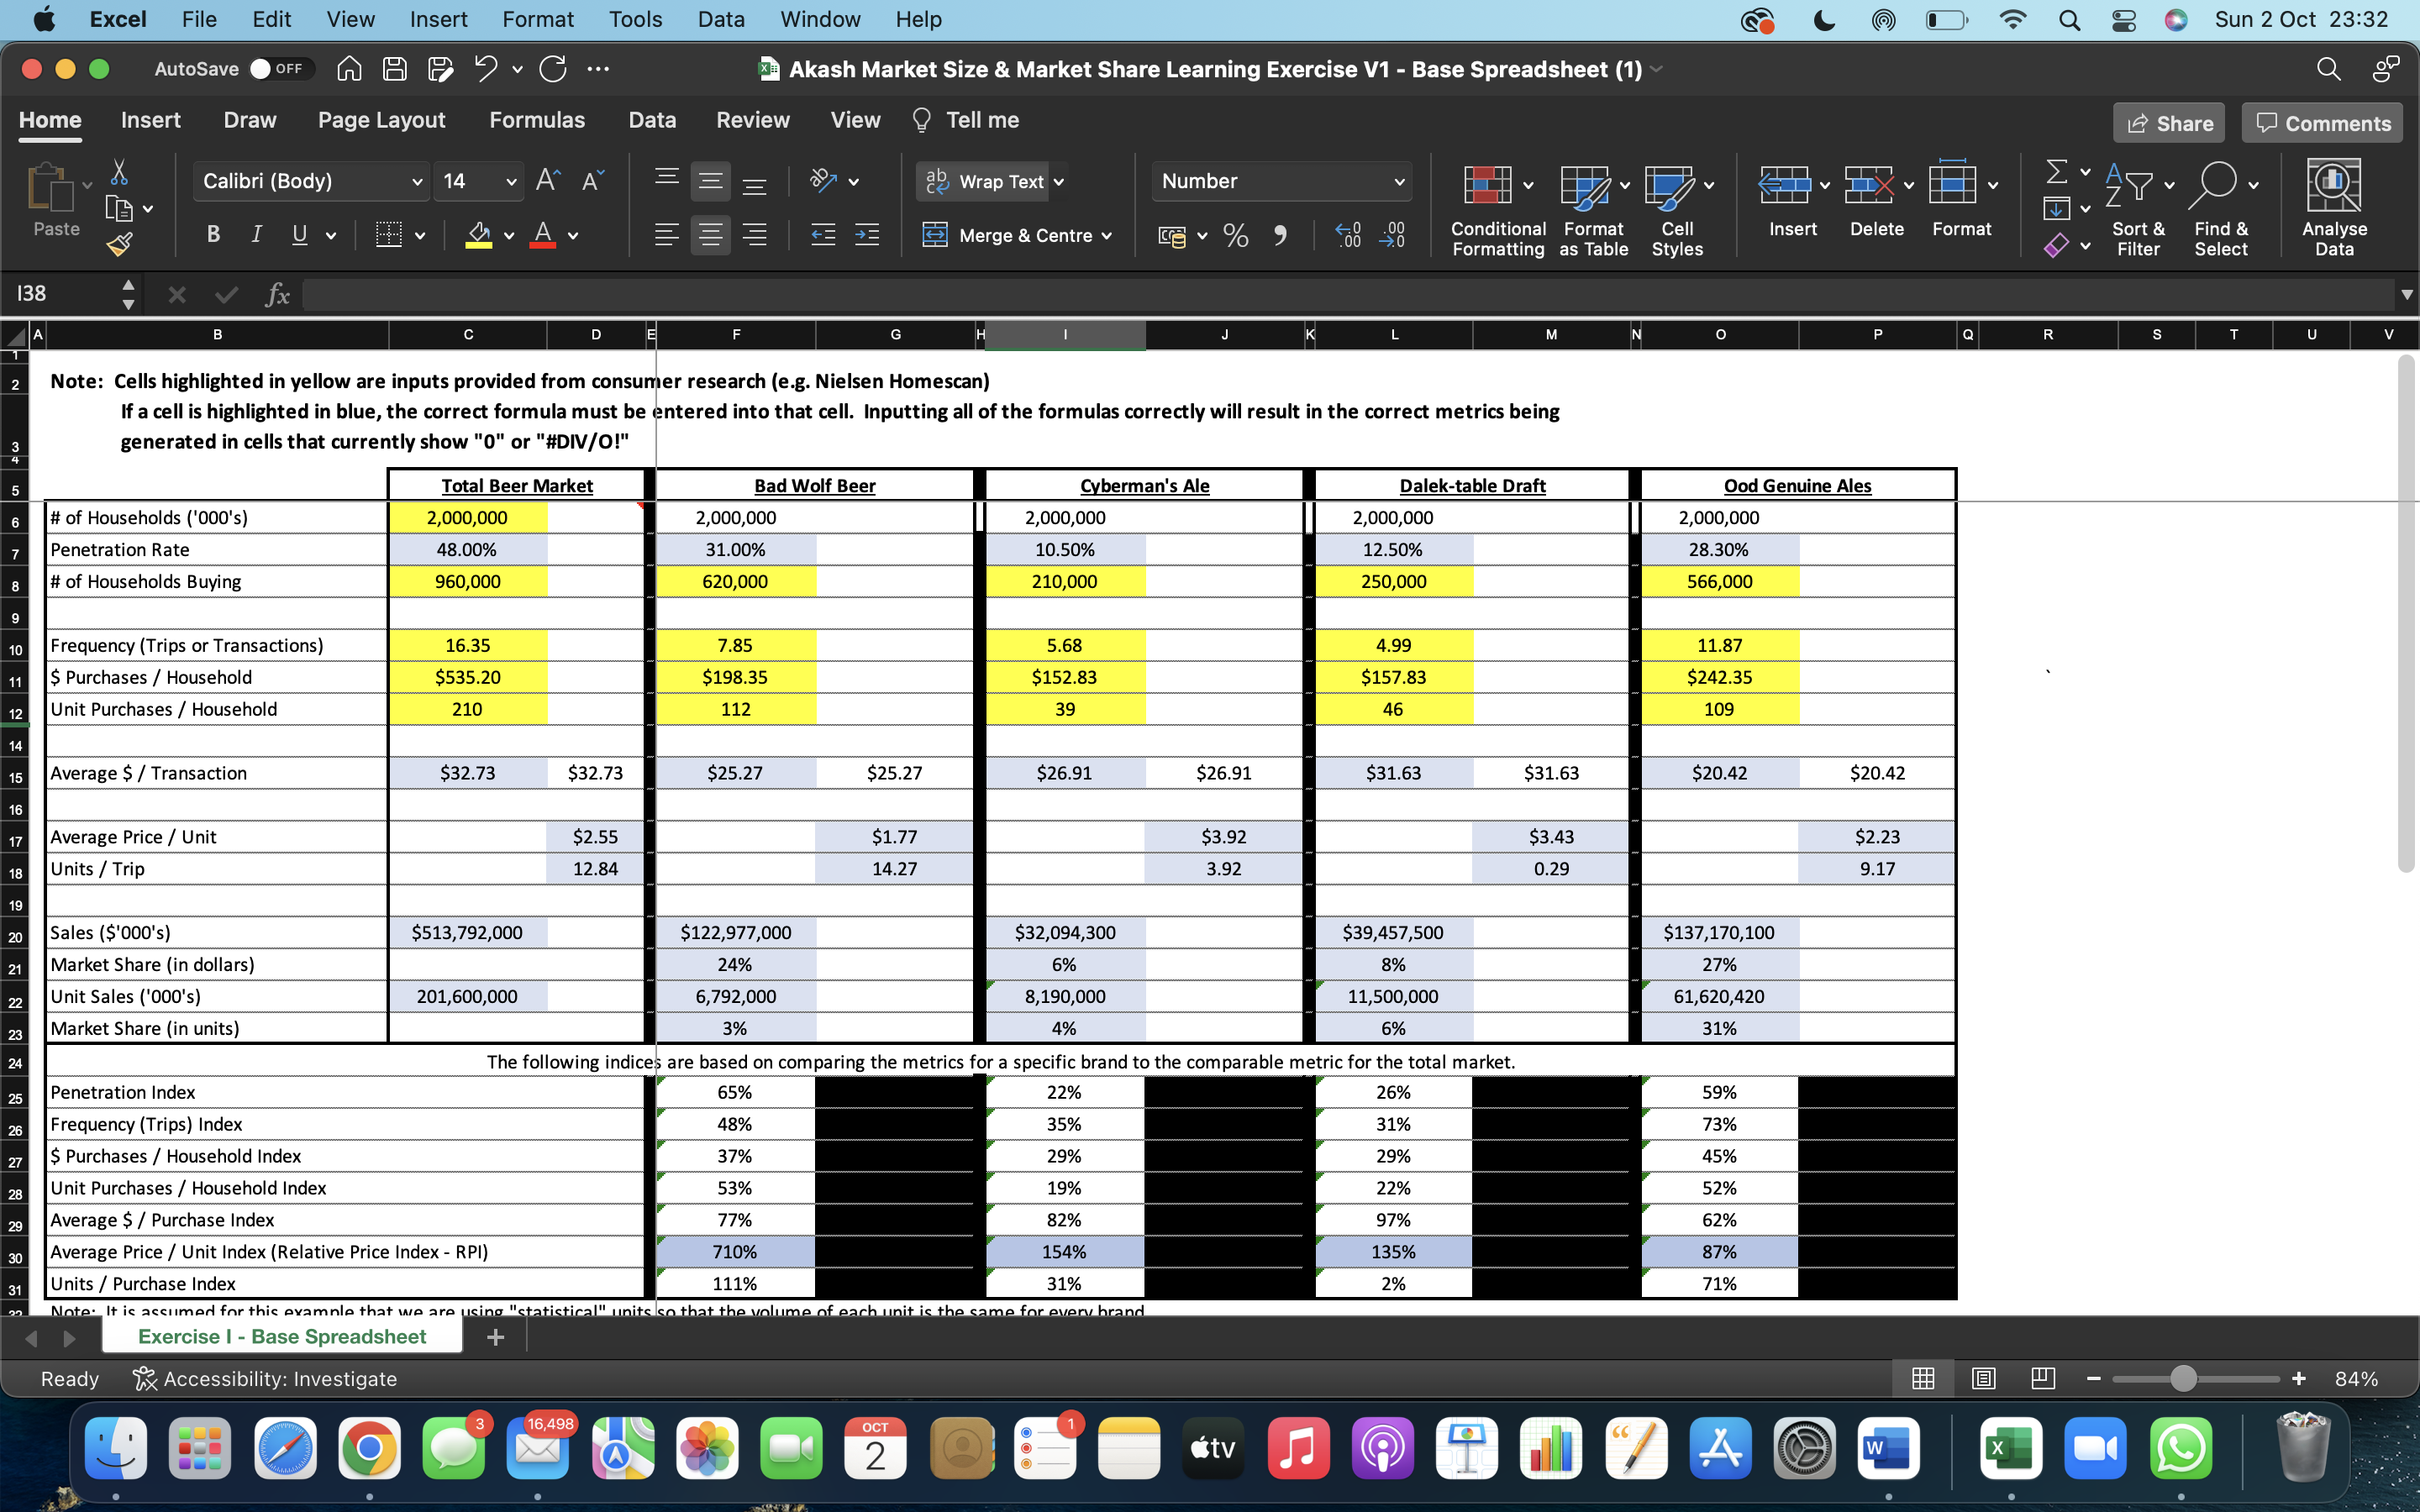The height and width of the screenshot is (1512, 2420).
Task: Enable Wrap Text
Action: click(991, 181)
